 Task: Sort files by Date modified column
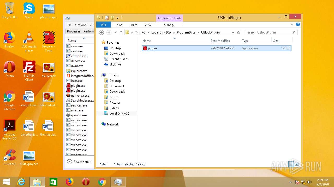click(224, 41)
